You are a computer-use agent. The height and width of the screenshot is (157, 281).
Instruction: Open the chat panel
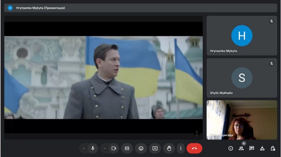tap(251, 149)
